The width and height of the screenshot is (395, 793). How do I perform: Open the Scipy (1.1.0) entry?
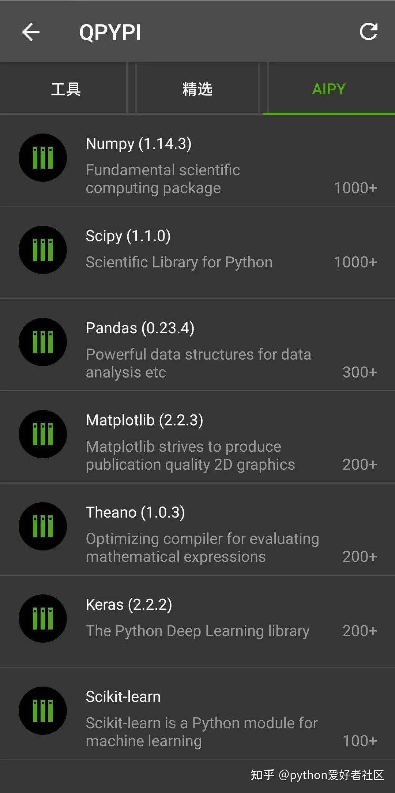tap(128, 236)
